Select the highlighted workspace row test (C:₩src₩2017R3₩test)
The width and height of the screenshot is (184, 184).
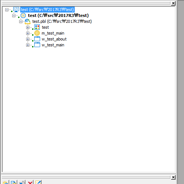(47, 10)
